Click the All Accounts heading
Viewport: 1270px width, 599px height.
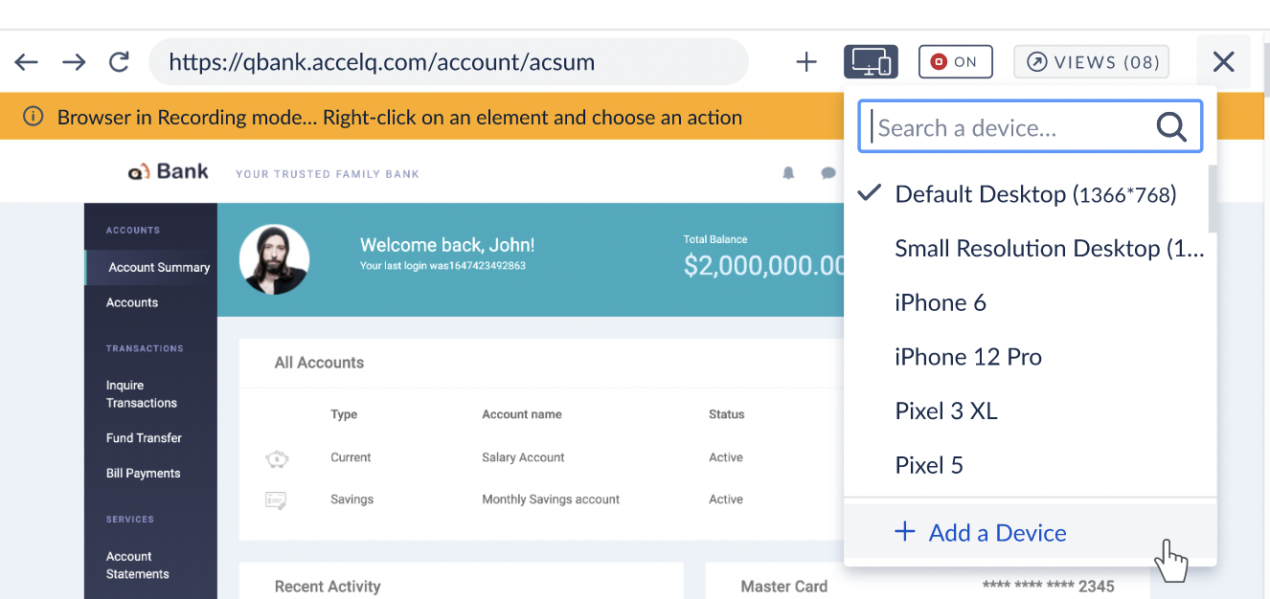click(319, 363)
